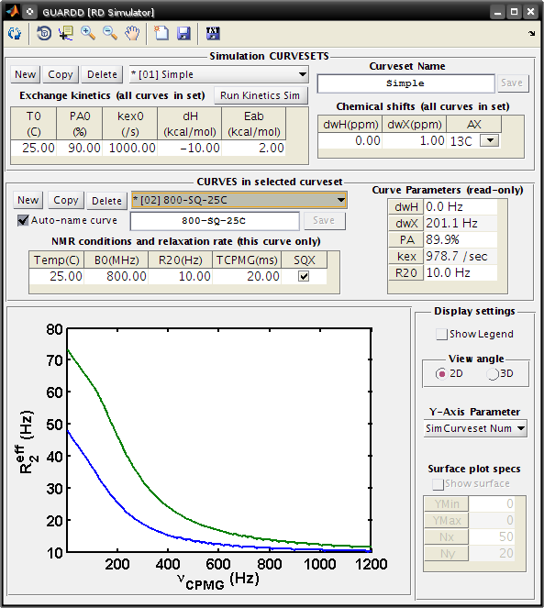Click Delete in the CURVES panel
Viewport: 544px width, 608px height.
point(106,201)
